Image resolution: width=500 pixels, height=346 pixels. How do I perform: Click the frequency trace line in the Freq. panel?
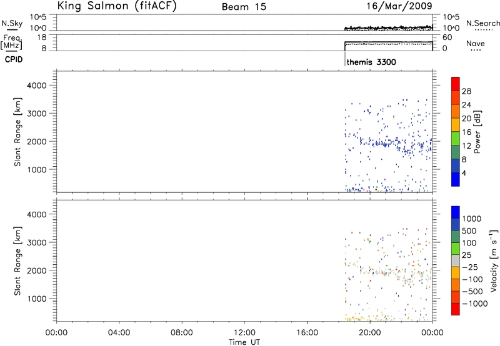pos(388,42)
